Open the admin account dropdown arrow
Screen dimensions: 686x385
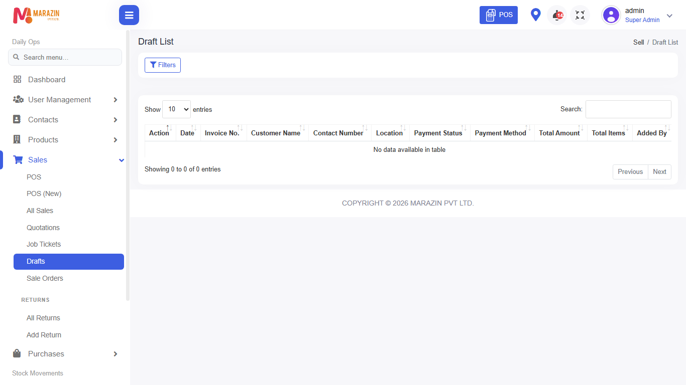point(669,16)
